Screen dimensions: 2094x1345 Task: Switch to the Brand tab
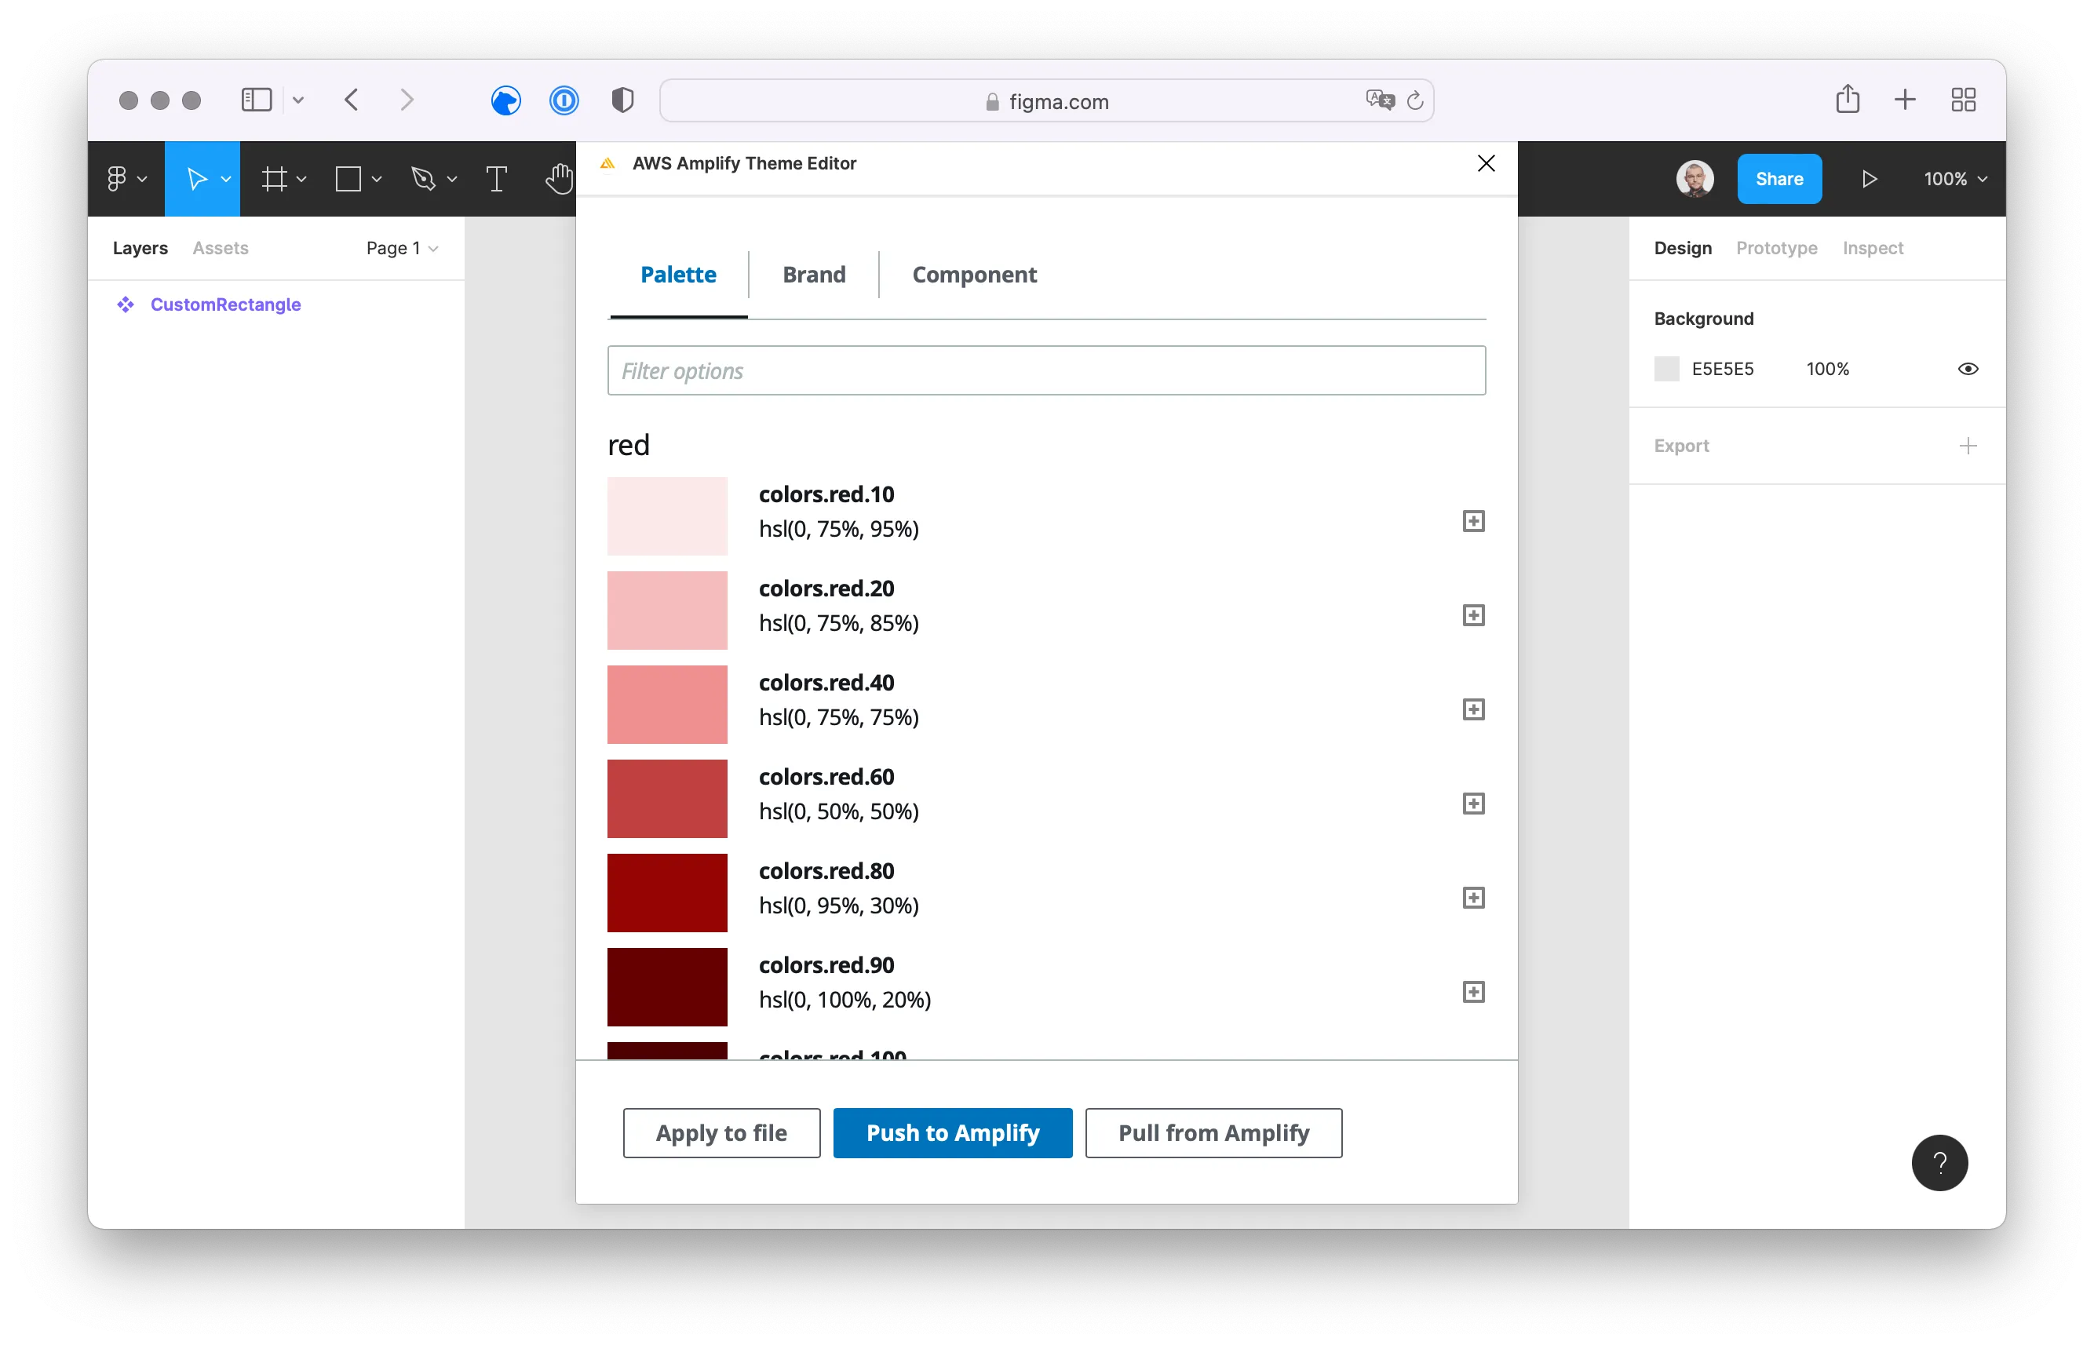[x=813, y=274]
